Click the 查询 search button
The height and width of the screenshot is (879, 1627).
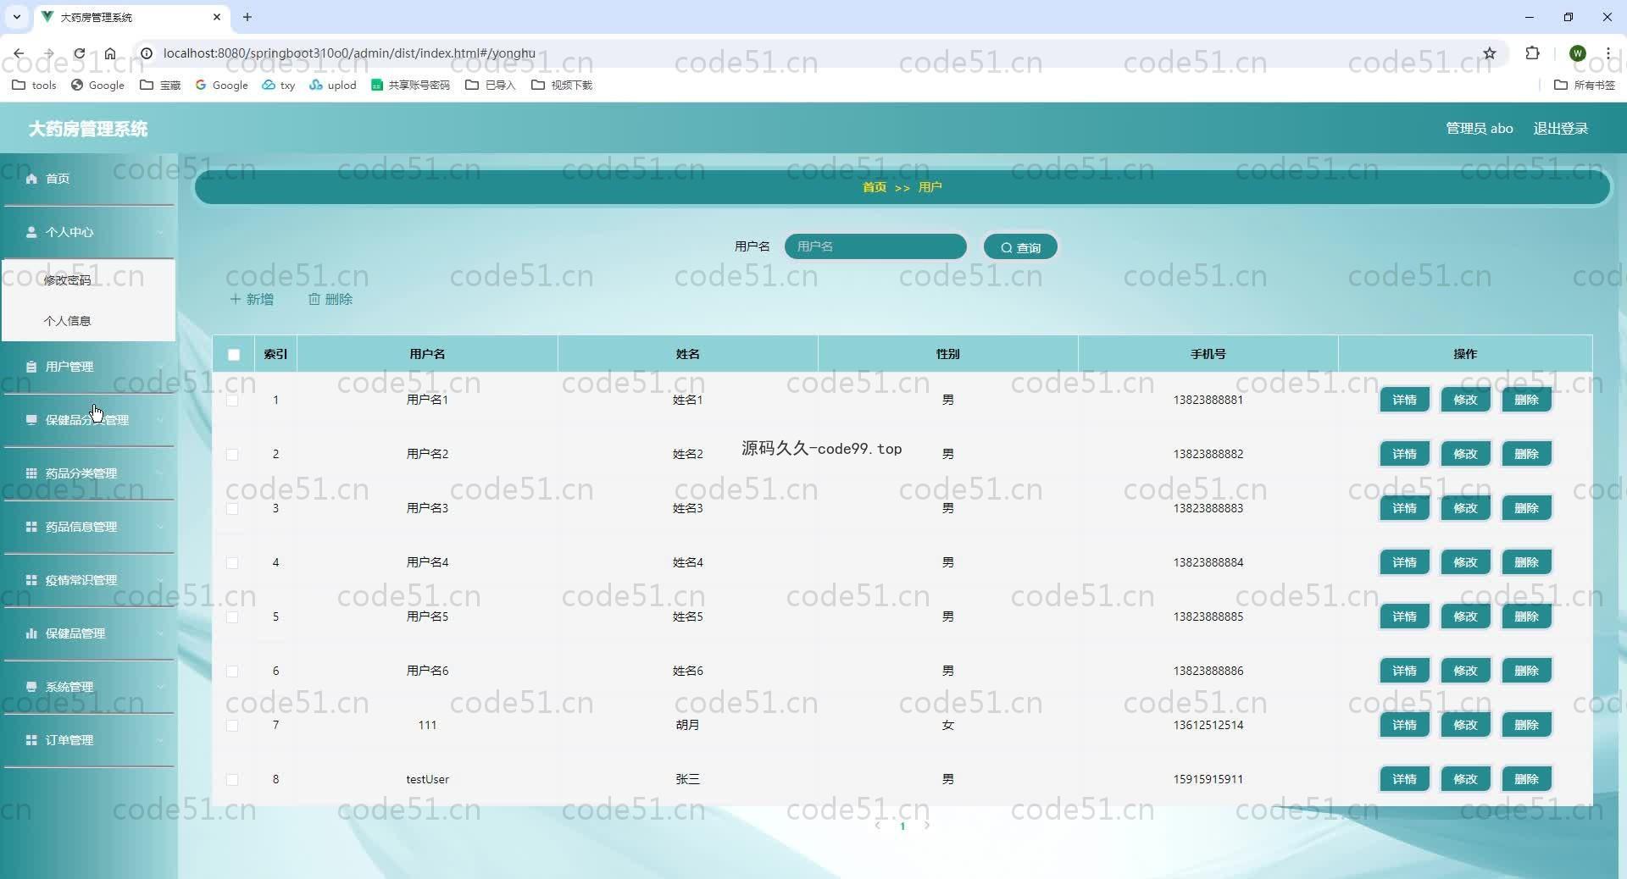pos(1020,247)
